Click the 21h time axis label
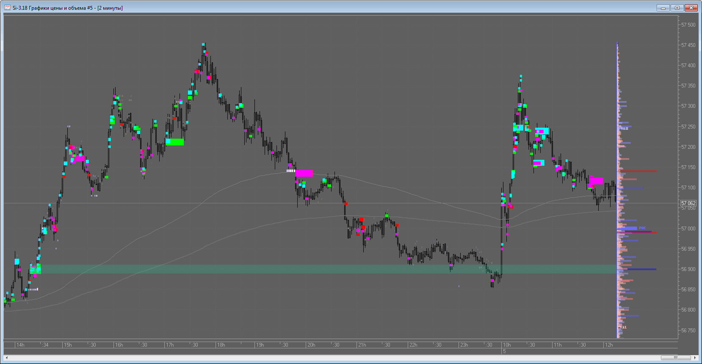The image size is (702, 364). click(362, 345)
